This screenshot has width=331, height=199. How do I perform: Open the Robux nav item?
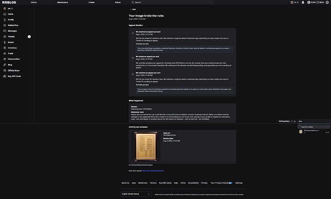point(118,2)
